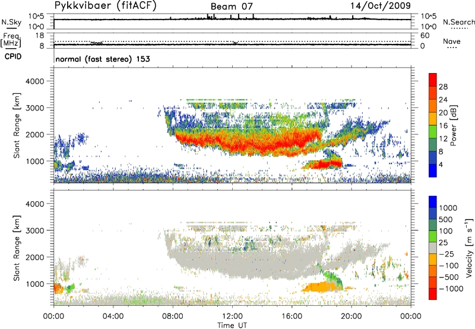
Task: Click the '4' power colorbar label
Action: [441, 165]
